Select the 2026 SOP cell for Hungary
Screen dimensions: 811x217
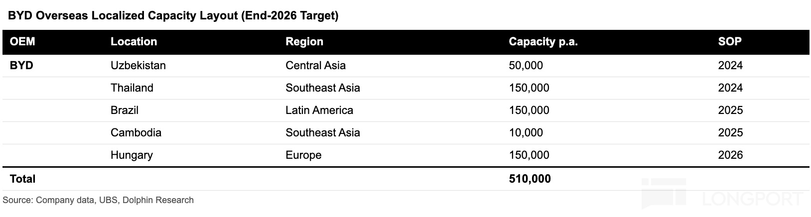pyautogui.click(x=730, y=155)
